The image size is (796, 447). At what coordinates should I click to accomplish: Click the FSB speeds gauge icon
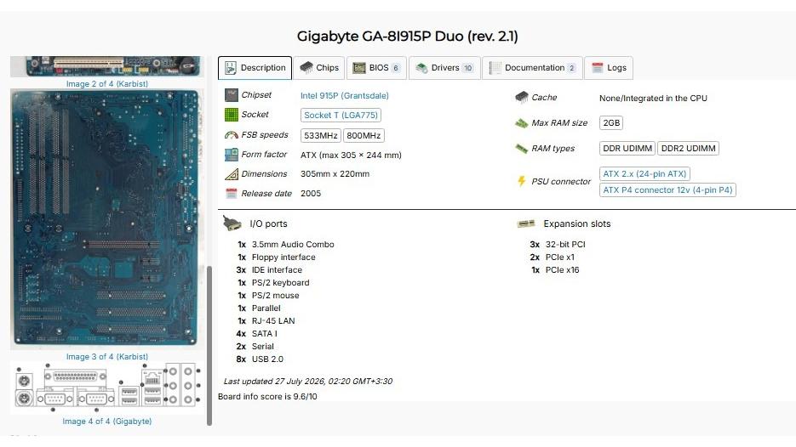tap(232, 135)
